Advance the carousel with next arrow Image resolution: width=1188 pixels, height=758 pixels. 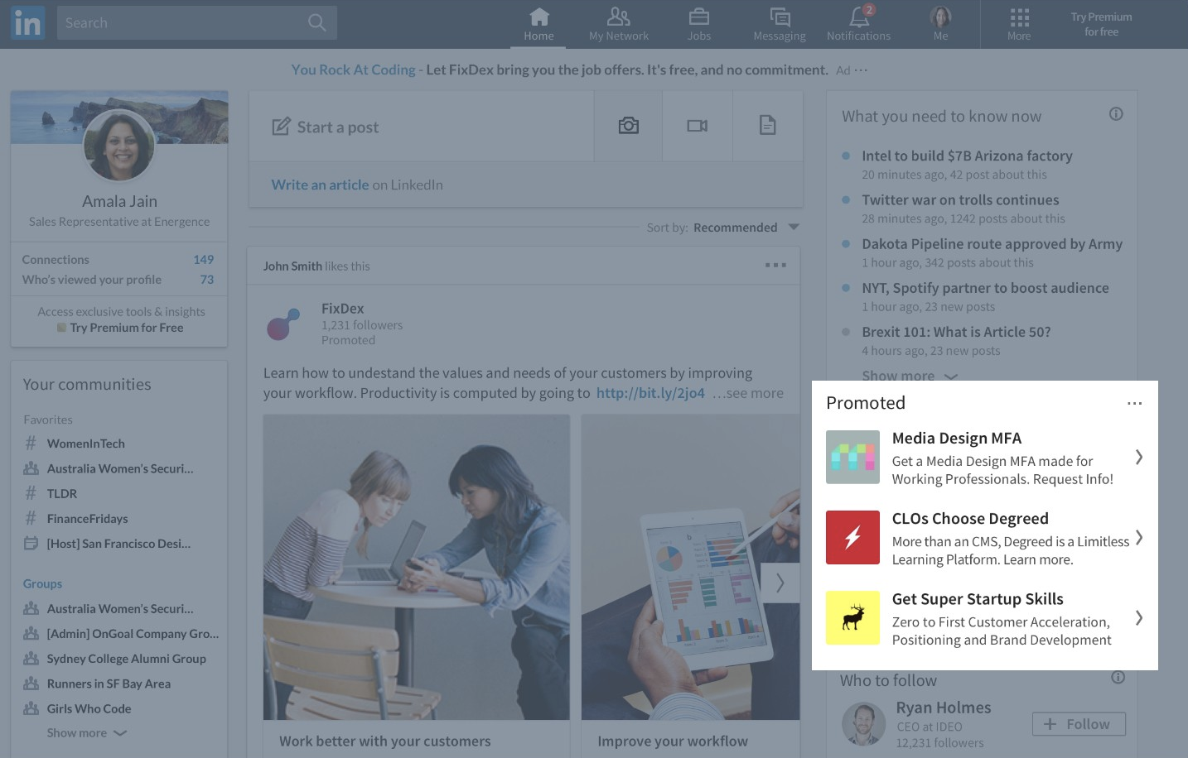pos(780,583)
